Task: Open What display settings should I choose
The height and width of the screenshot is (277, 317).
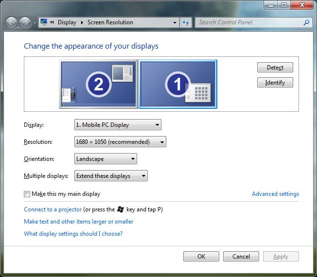Action: click(x=73, y=234)
